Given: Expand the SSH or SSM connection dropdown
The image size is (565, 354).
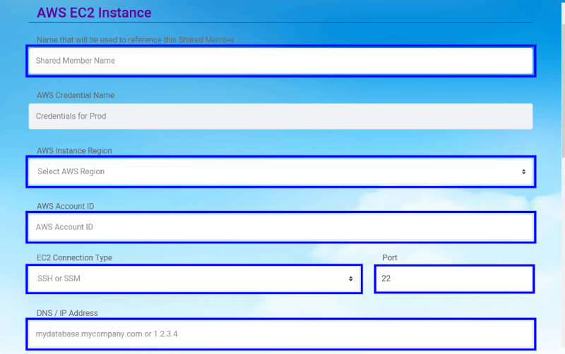Looking at the screenshot, I should 194,279.
